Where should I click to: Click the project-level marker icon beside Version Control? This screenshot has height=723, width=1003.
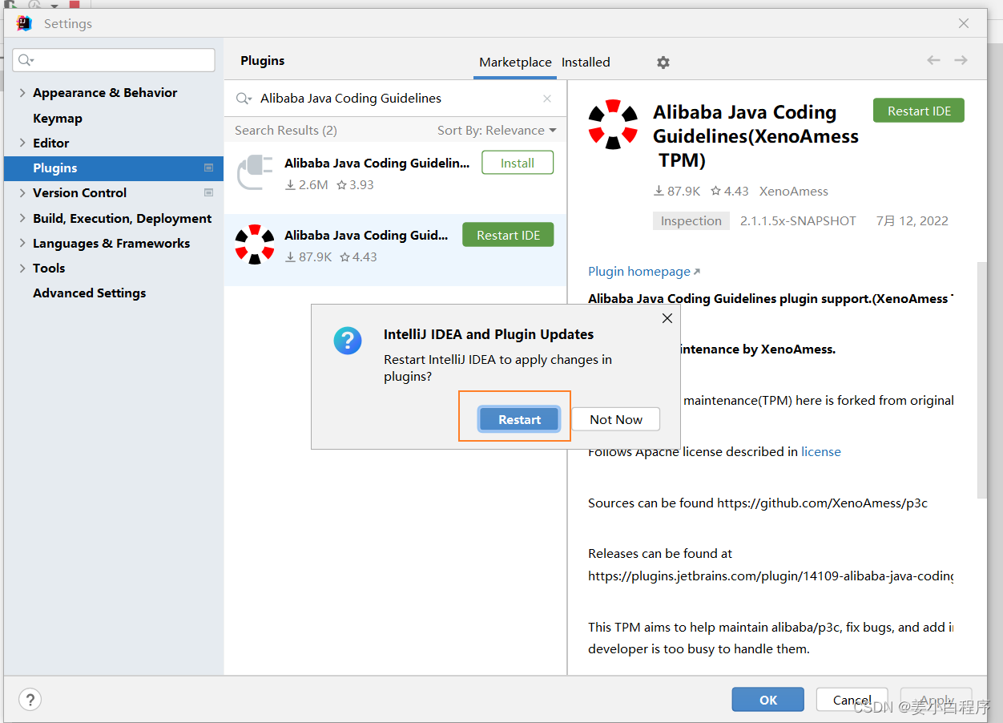click(x=209, y=192)
